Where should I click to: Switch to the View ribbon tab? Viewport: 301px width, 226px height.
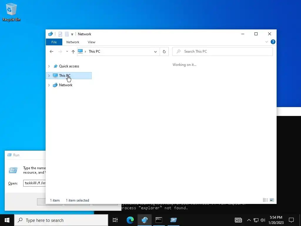[91, 42]
